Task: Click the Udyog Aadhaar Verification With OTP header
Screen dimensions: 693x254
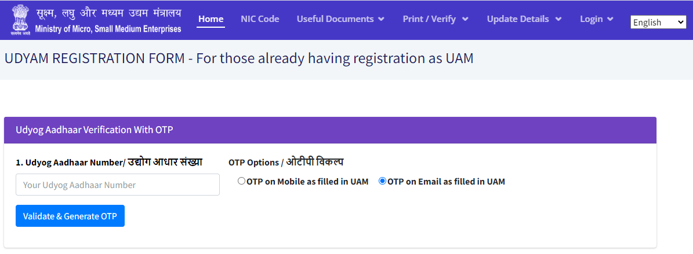Action: pos(95,130)
